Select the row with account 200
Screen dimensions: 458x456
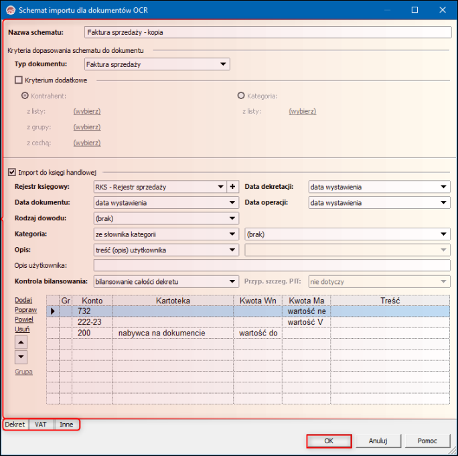pos(248,333)
